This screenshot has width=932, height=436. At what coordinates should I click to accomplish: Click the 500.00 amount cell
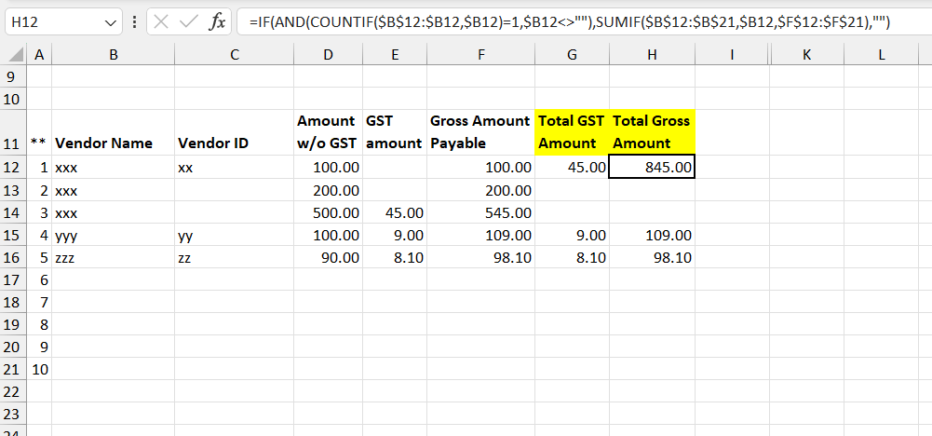329,212
